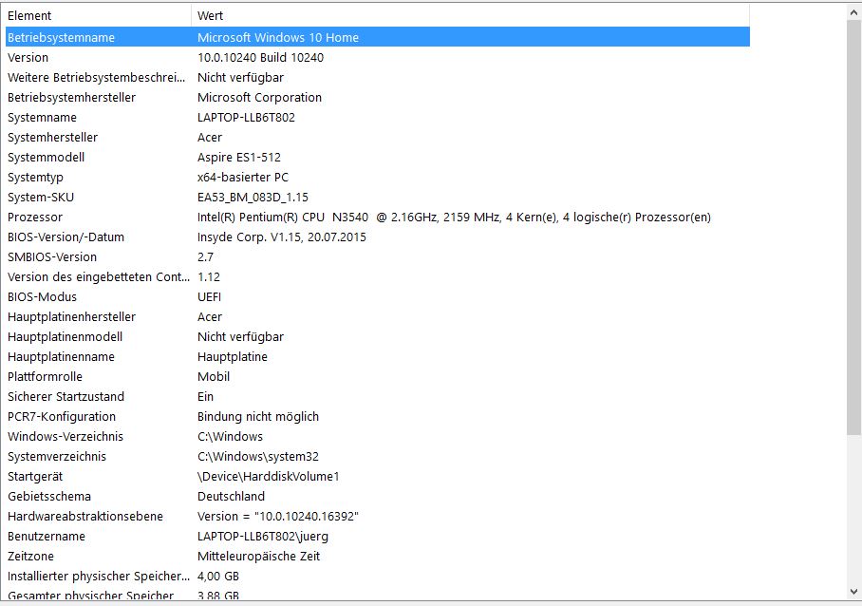Select the Hardwareabstraktionsebene row label
The width and height of the screenshot is (862, 606).
tap(85, 517)
